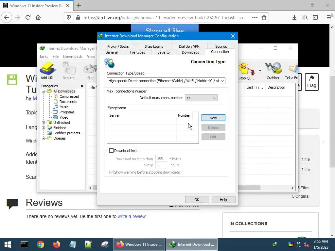Close the Categories panel
Viewport: 335px width, 251px height.
coord(82,86)
